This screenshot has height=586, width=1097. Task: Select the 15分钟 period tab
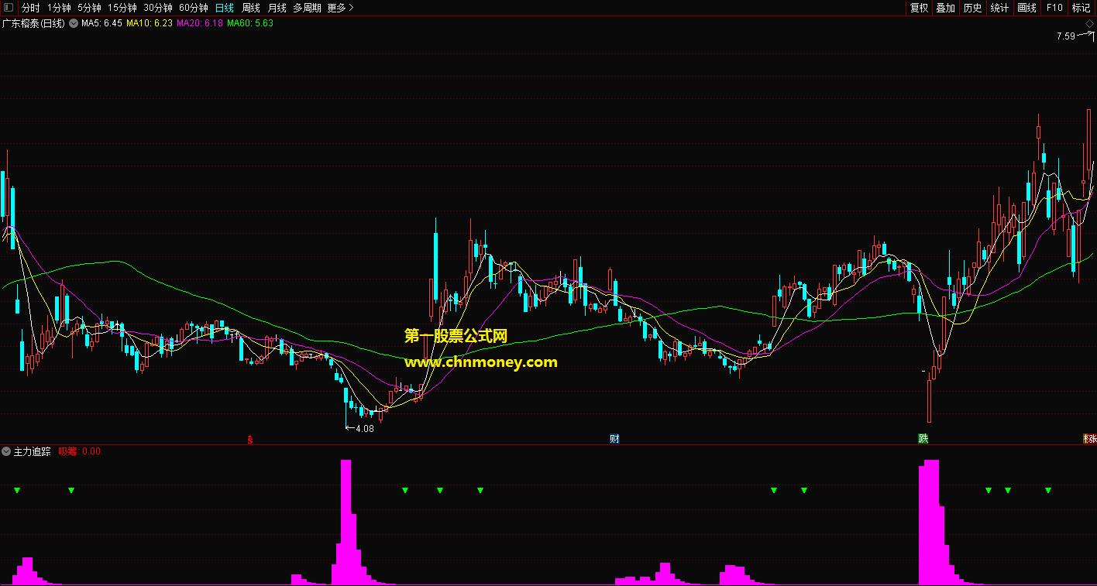coord(122,8)
